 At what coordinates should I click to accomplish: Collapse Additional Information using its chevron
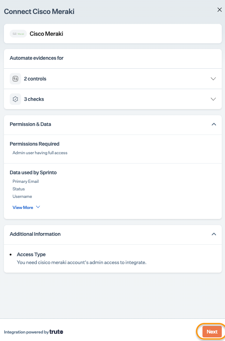tap(214, 234)
